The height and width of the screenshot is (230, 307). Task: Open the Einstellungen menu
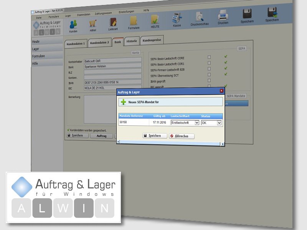[126, 12]
